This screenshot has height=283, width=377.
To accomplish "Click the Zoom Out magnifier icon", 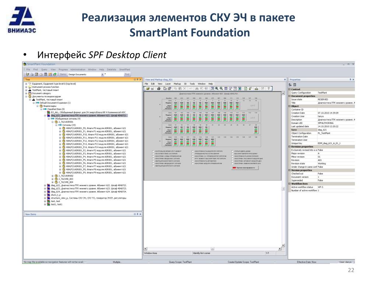I will (221, 88).
